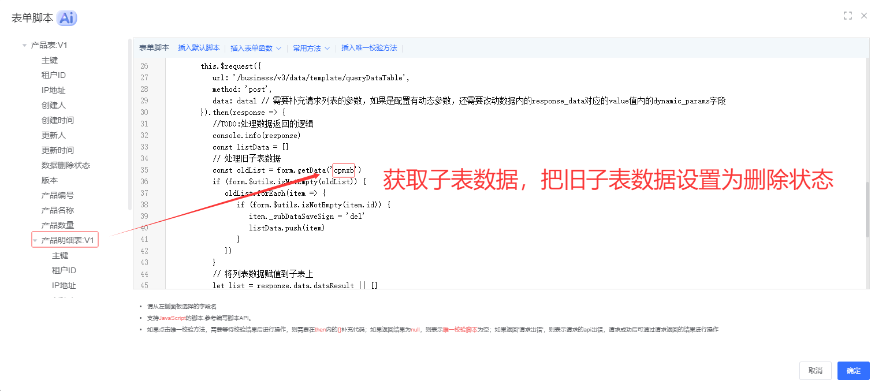
Task: Pick the 主键 field under 产品明细表:V1
Action: click(x=60, y=255)
